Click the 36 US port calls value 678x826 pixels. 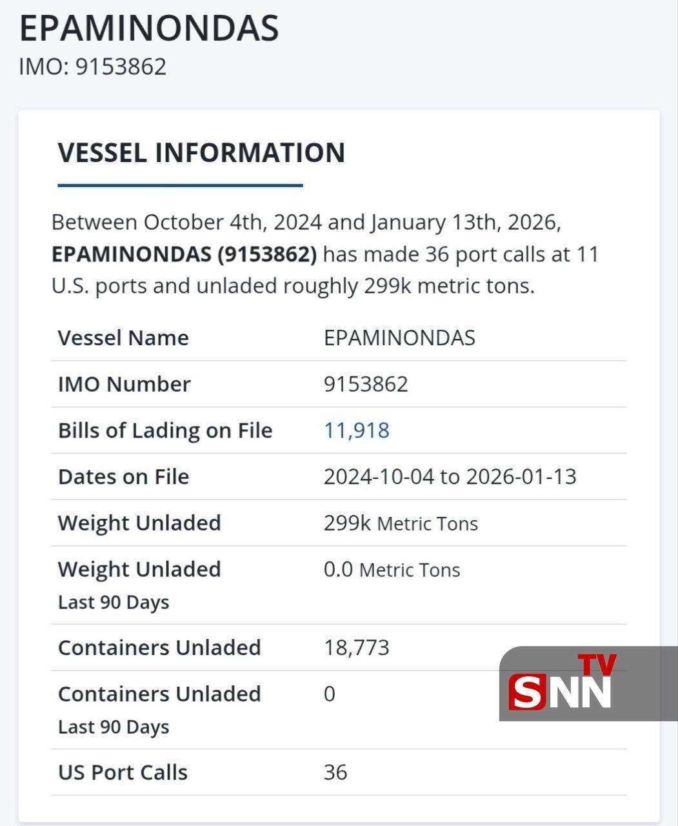pos(335,772)
